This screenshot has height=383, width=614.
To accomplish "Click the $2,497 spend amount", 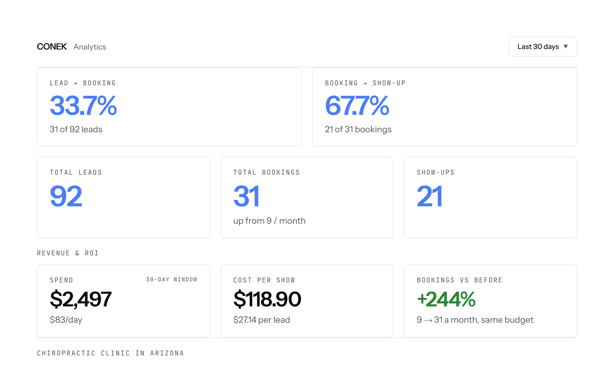I will pos(81,299).
